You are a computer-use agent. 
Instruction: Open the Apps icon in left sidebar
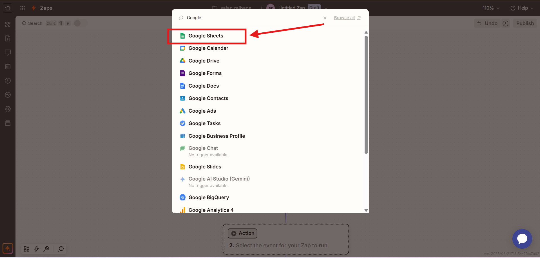[8, 25]
